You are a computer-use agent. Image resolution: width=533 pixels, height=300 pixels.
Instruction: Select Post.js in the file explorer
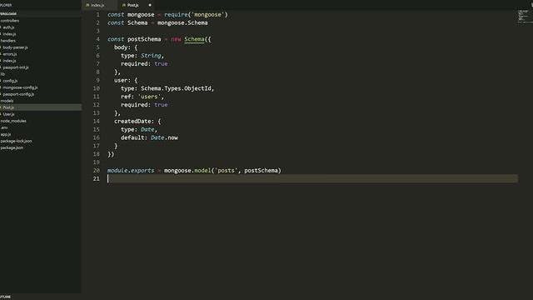click(41, 107)
